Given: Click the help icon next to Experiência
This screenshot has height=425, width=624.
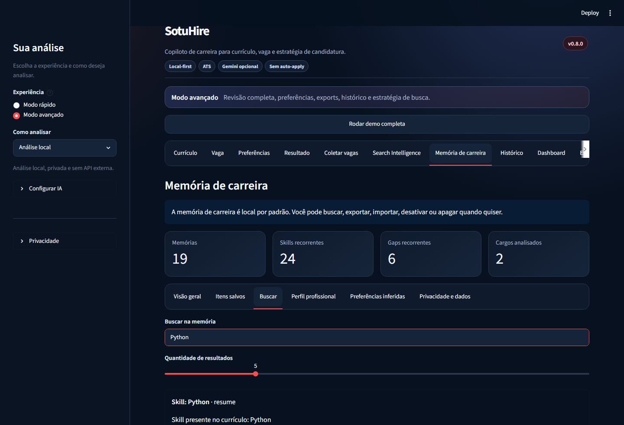Looking at the screenshot, I should 50,92.
